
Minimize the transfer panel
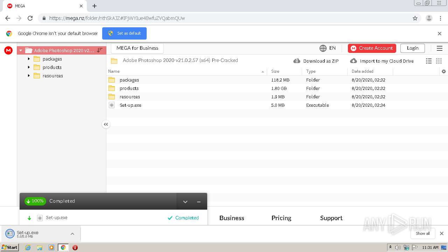pyautogui.click(x=199, y=202)
